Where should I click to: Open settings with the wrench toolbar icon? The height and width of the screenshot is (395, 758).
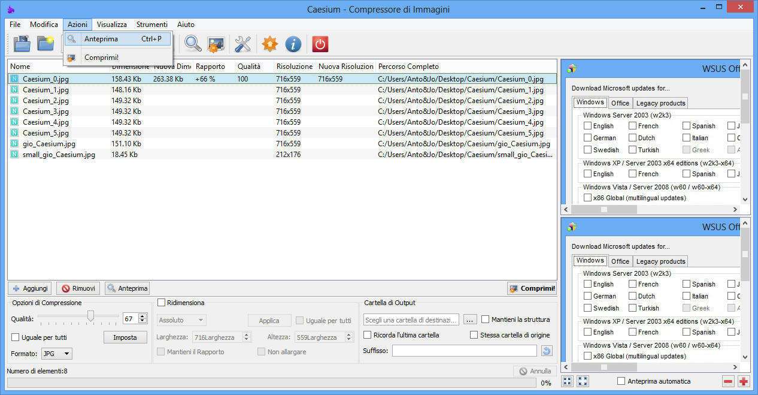pos(242,44)
